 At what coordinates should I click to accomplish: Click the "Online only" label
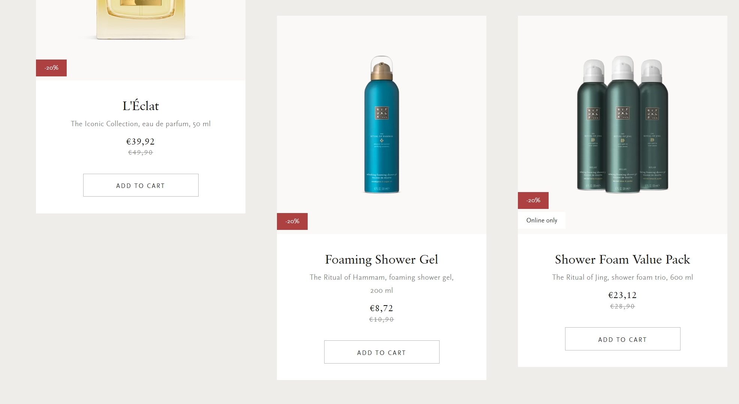tap(542, 220)
